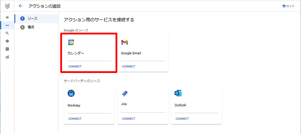Click CONNECT on the Workday card
The height and width of the screenshot is (134, 301).
(x=75, y=118)
